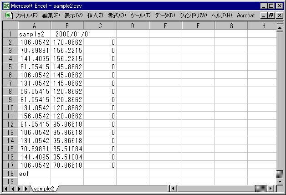Select row 18 header
This screenshot has height=195, width=286.
(x=10, y=174)
